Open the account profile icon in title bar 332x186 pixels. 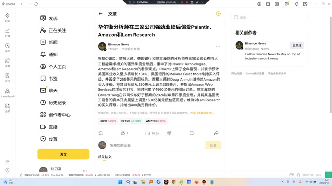259,4
